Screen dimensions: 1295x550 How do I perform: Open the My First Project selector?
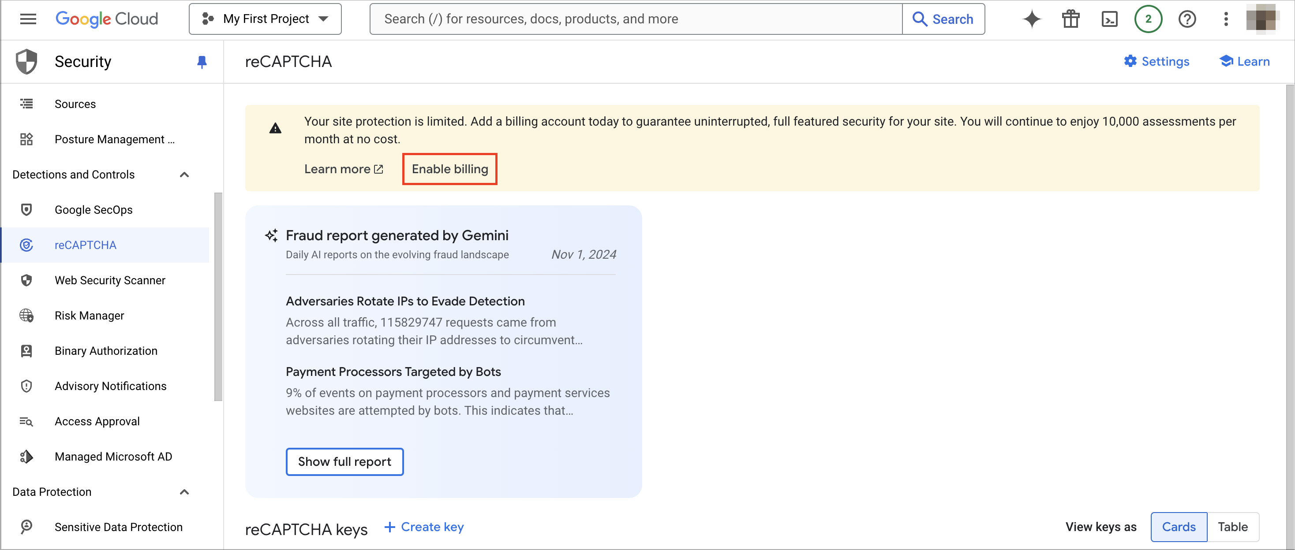coord(265,19)
